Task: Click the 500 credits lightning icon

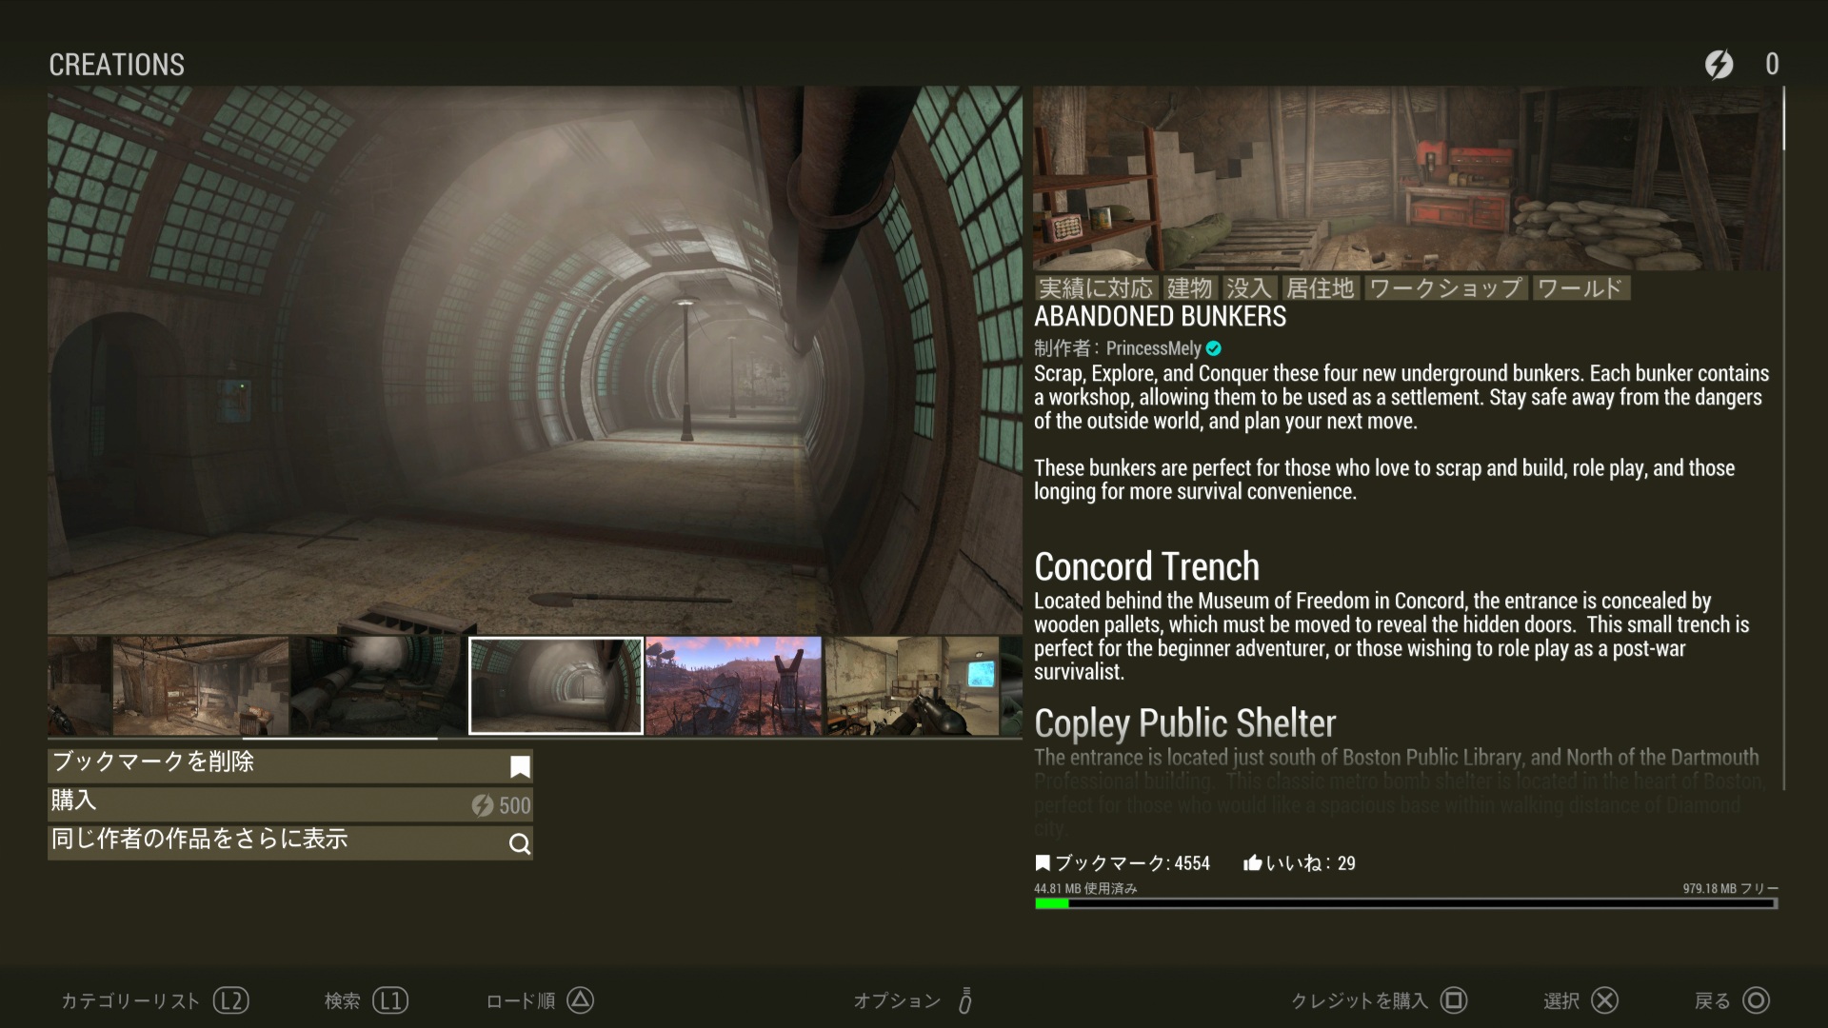Action: pos(483,805)
